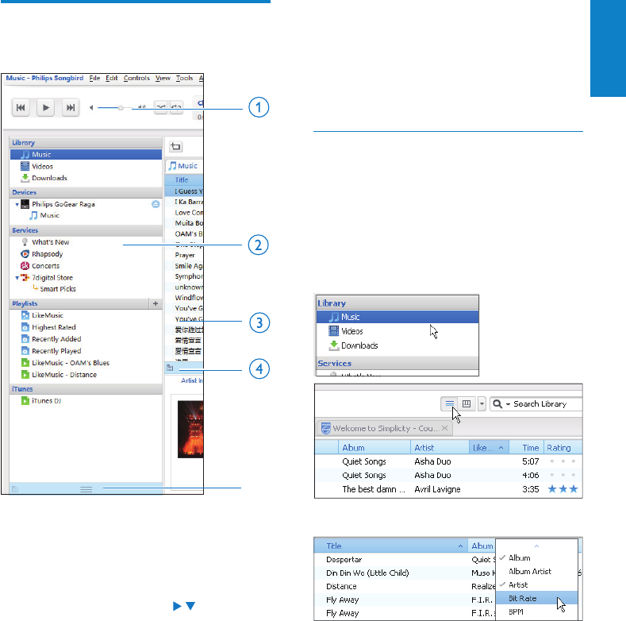Select the Prayer track row
Viewport: 626px width, 621px height.
coord(184,255)
